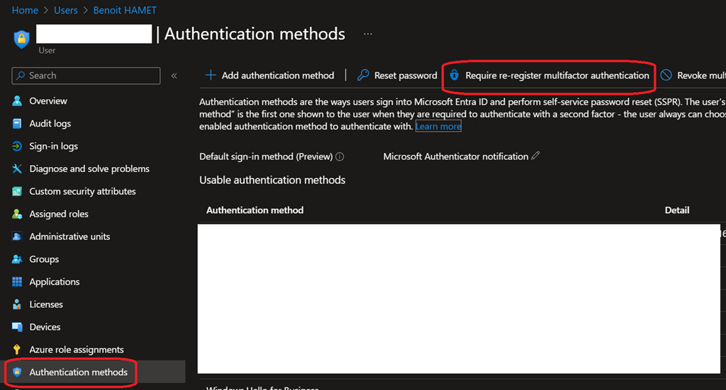Screen dimensions: 726x390
Task: Edit default sign-in method pencil icon
Action: [536, 156]
